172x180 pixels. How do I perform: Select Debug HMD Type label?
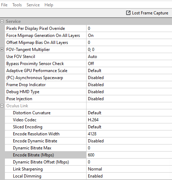point(23,92)
